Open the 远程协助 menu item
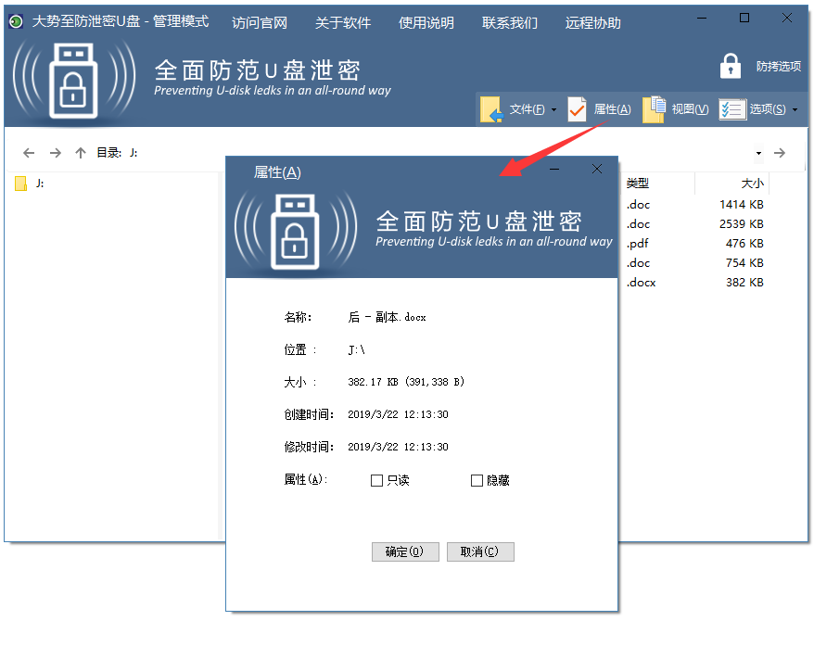Screen dimensions: 814x646 point(593,22)
